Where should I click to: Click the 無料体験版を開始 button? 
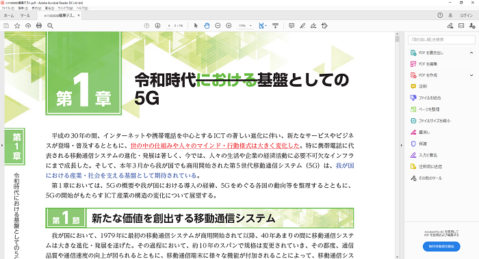point(441,247)
